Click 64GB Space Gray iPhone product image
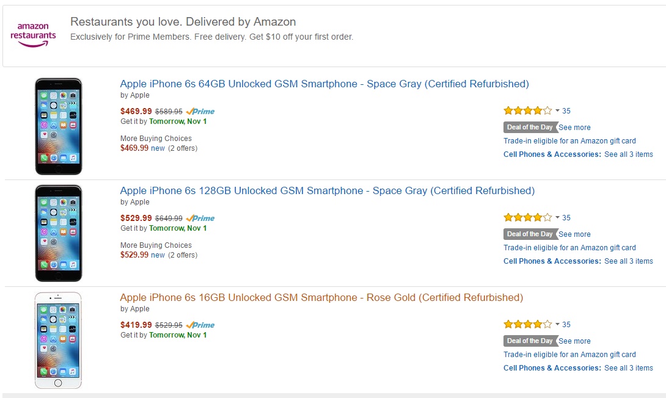The image size is (666, 398). click(x=58, y=126)
